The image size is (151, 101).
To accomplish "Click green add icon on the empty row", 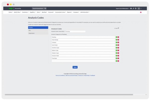I will point(117,61).
